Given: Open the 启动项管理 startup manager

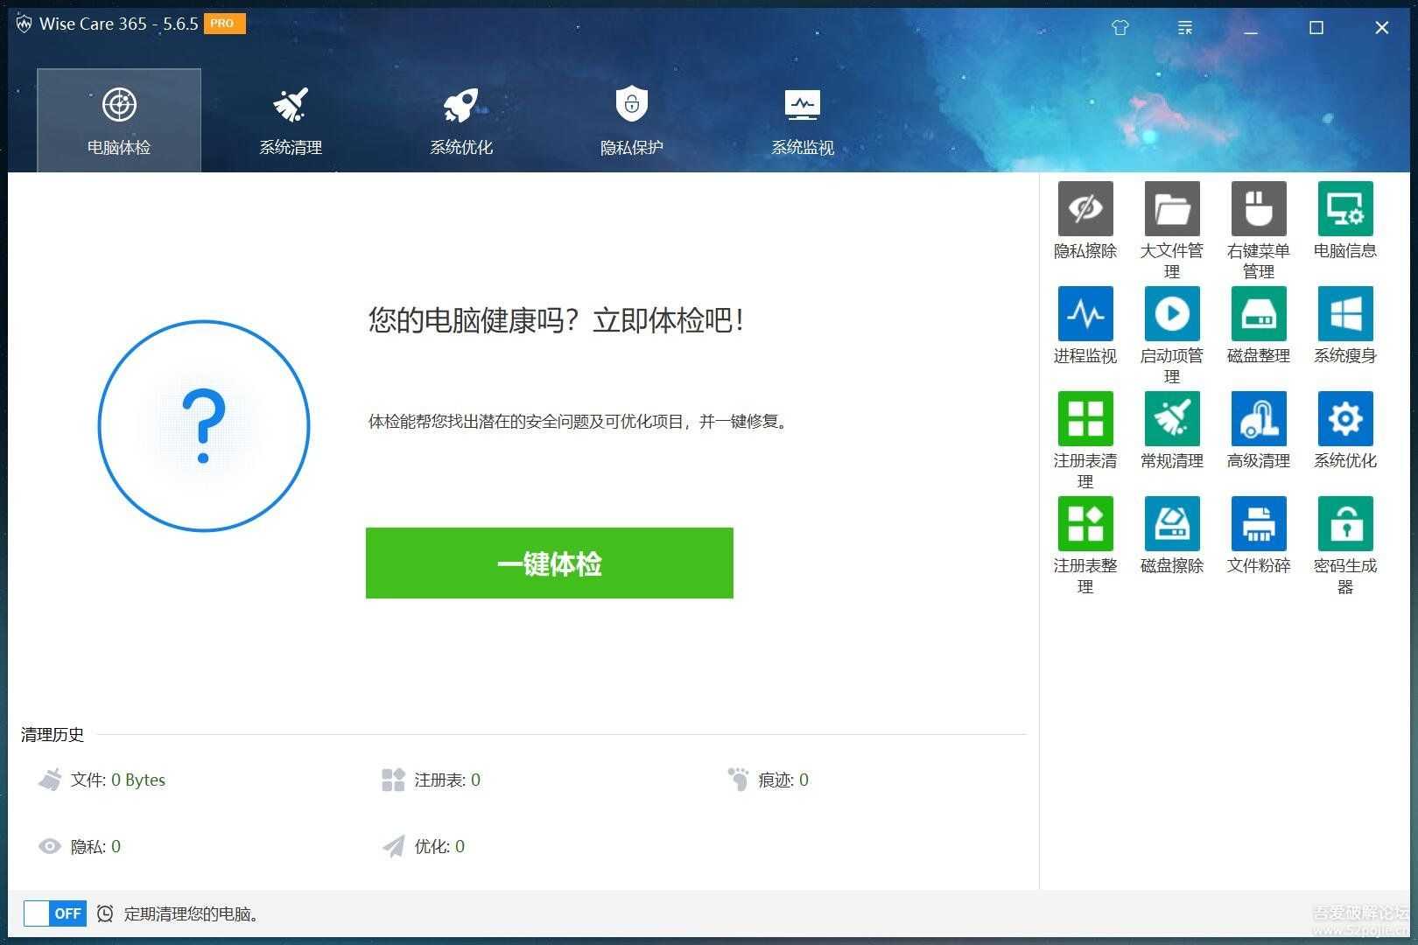Looking at the screenshot, I should pos(1171,314).
